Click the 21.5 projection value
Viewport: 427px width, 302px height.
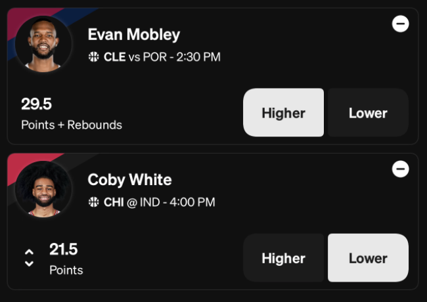(x=64, y=249)
